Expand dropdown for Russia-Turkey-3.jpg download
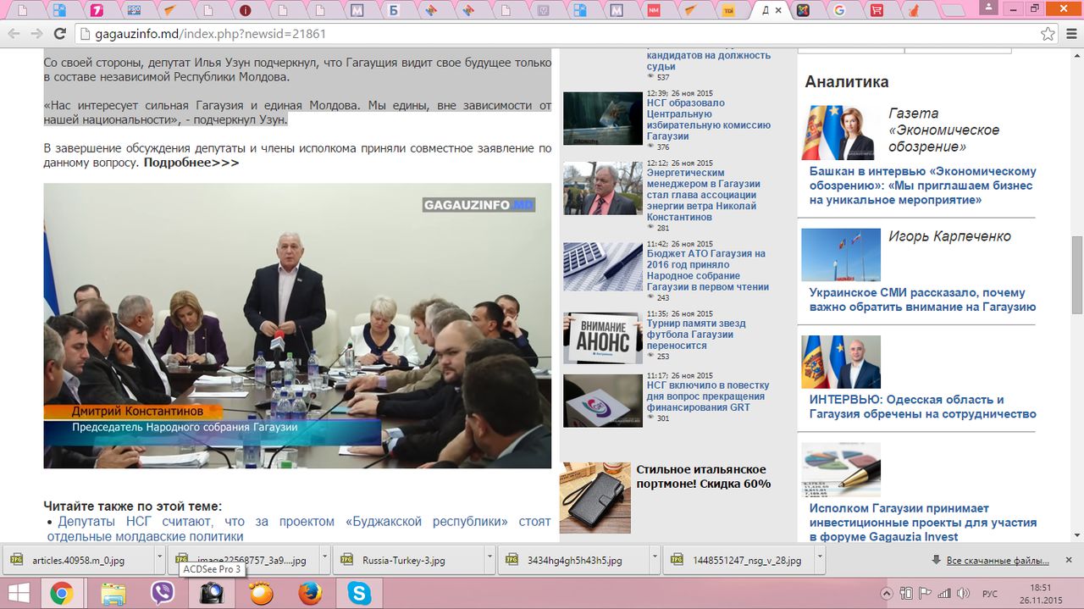1084x609 pixels. [489, 561]
